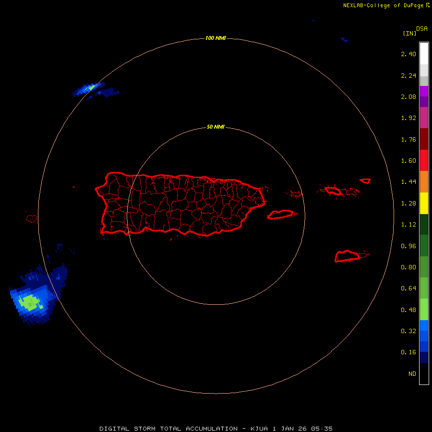432x432 pixels.
Task: Pick the bright red swatch in the color scale
Action: [424, 160]
